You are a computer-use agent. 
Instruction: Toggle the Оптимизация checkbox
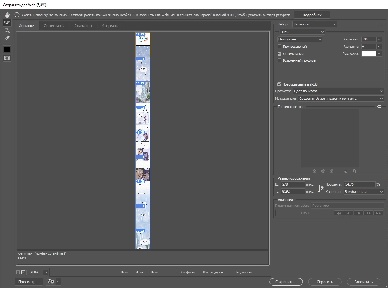[x=279, y=54]
